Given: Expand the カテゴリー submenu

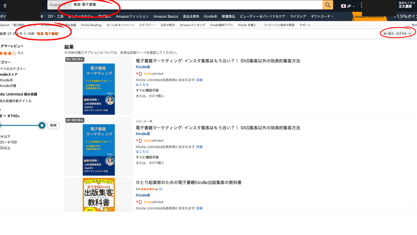Looking at the screenshot, I should tap(148, 25).
